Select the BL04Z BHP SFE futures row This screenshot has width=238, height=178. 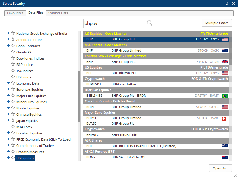tap(156, 158)
